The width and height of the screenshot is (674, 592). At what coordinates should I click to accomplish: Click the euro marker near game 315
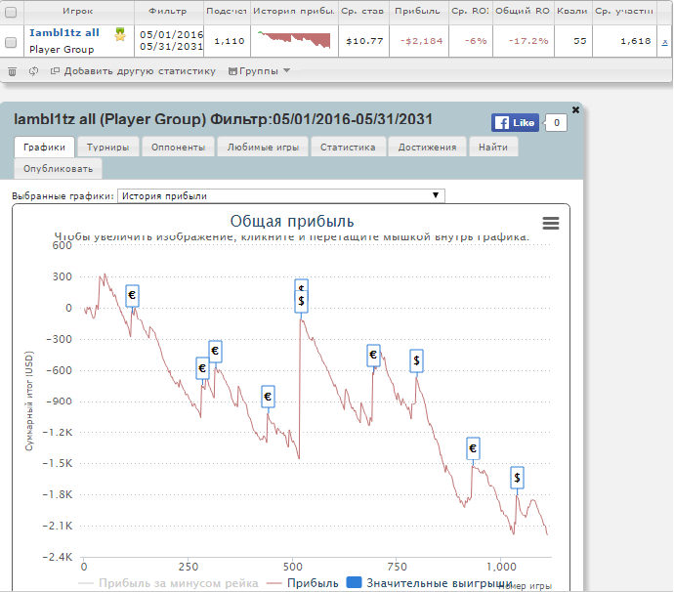pos(215,352)
